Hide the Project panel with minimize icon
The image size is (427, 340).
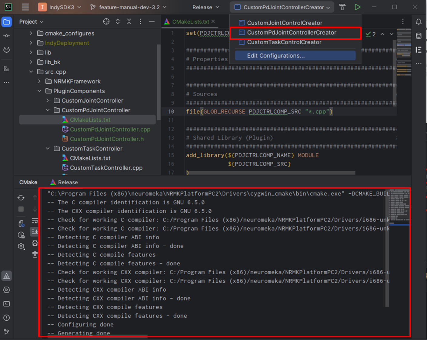[152, 21]
